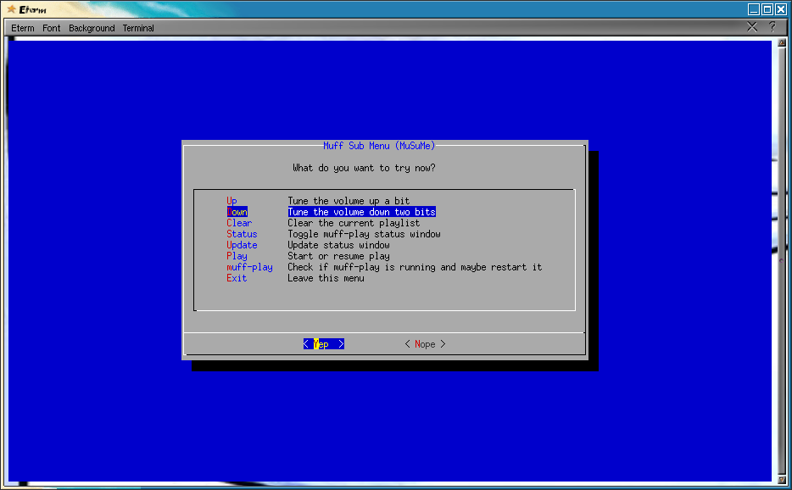Click 'Toggle muff-play status window' description

(364, 234)
